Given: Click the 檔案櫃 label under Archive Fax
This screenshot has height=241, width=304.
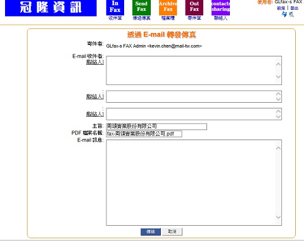Looking at the screenshot, I should pyautogui.click(x=168, y=18).
